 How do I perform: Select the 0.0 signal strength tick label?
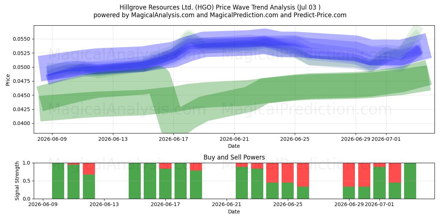click(x=27, y=199)
